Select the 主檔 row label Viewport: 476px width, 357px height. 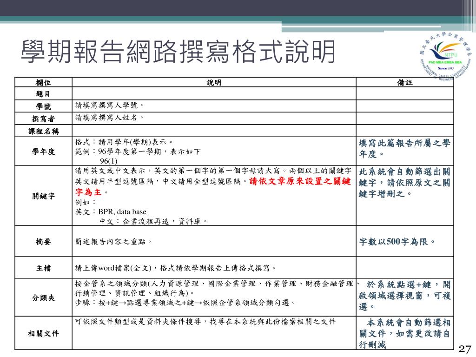(43, 268)
